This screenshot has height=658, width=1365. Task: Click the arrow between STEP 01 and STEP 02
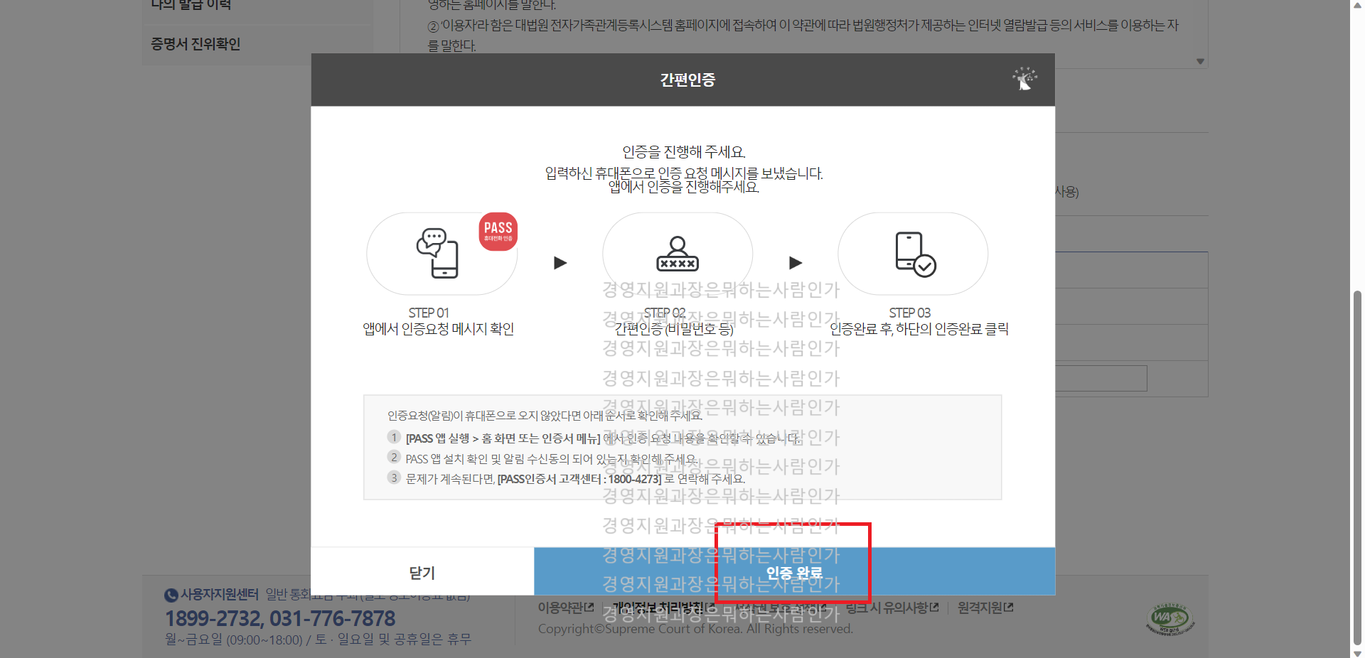tap(560, 264)
